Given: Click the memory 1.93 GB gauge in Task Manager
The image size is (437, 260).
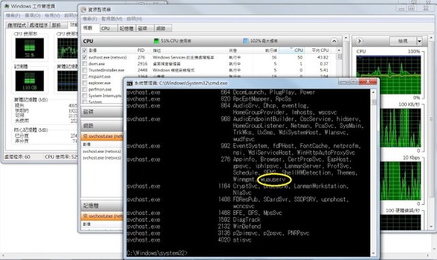Looking at the screenshot, I should (29, 81).
